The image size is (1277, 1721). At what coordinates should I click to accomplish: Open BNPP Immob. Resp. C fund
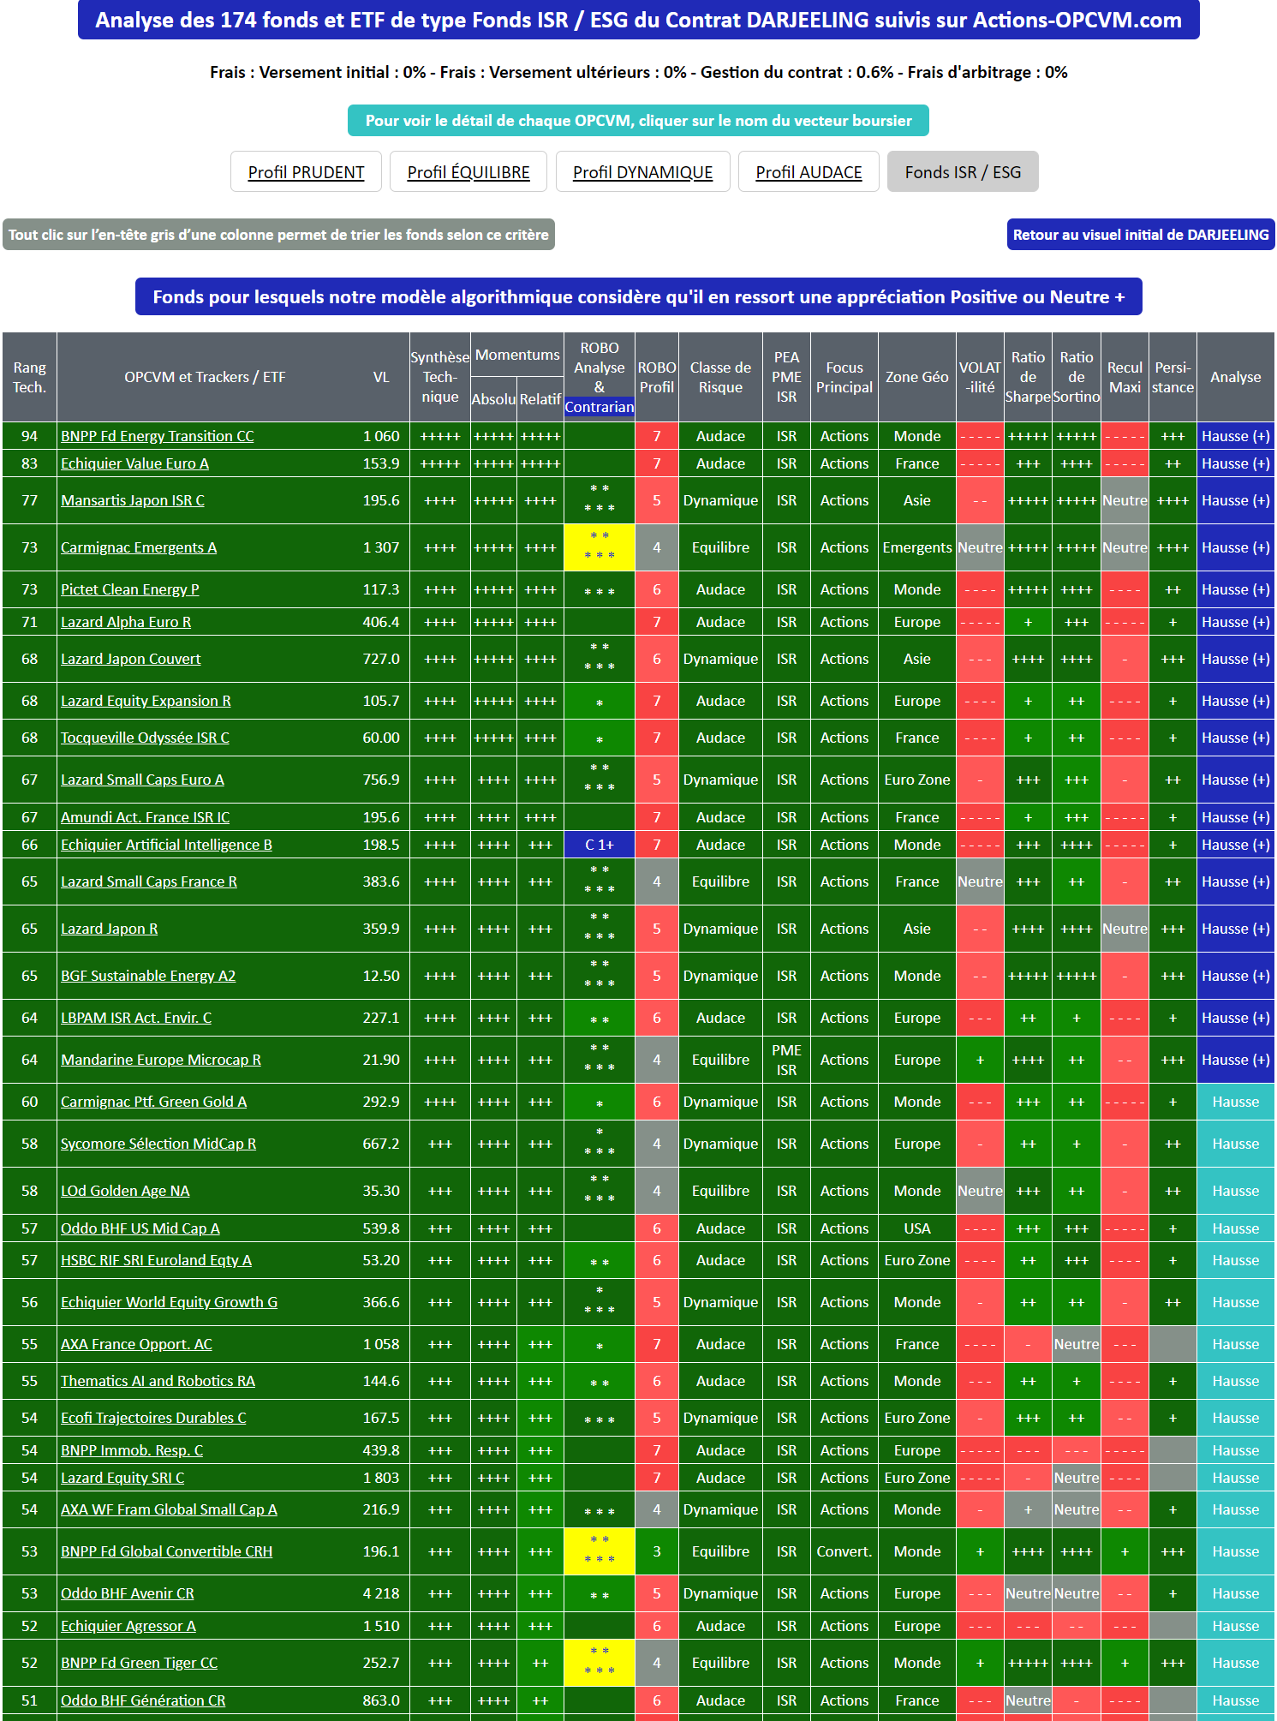(x=132, y=1450)
